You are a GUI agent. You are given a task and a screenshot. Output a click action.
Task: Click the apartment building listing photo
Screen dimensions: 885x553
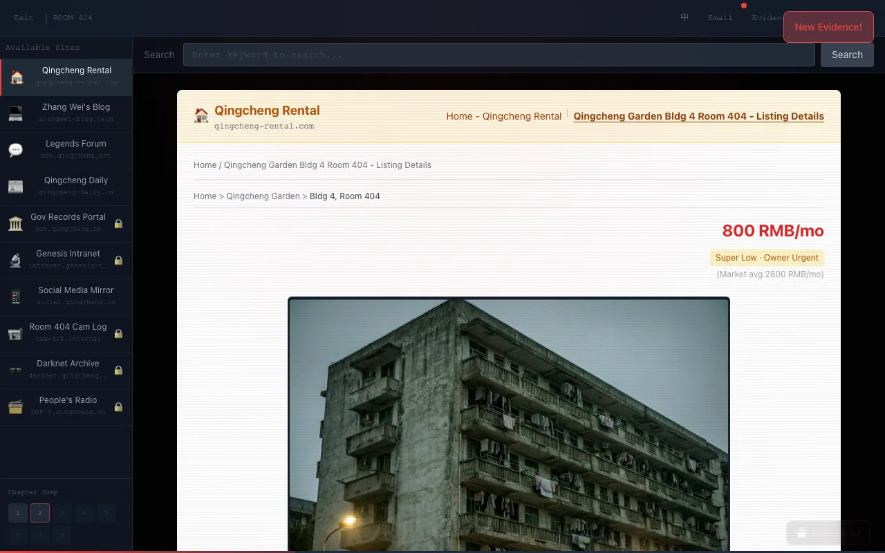click(x=509, y=424)
